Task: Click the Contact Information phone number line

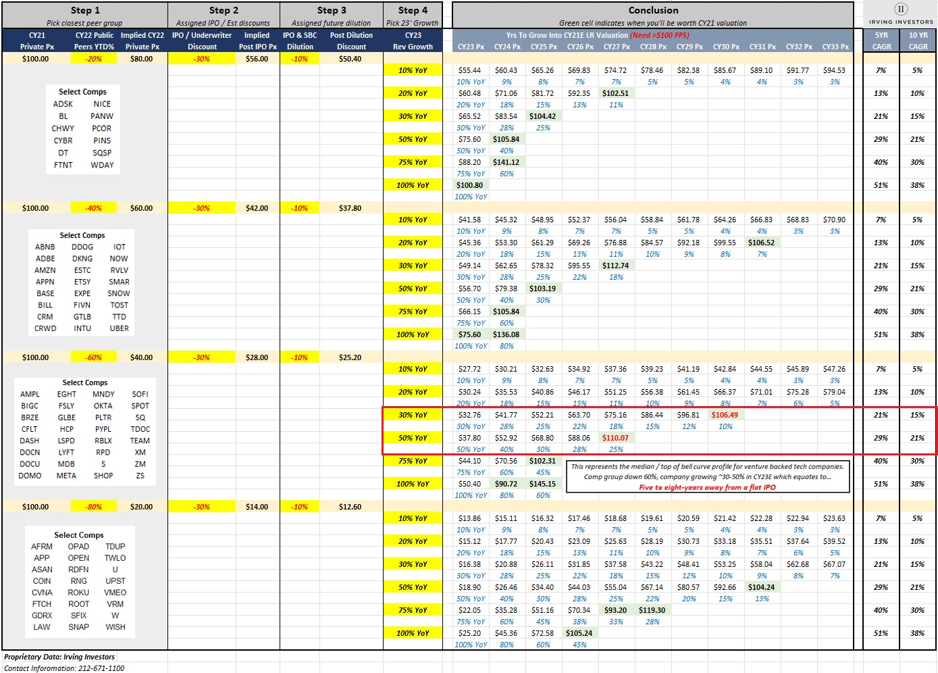Action: [64, 668]
